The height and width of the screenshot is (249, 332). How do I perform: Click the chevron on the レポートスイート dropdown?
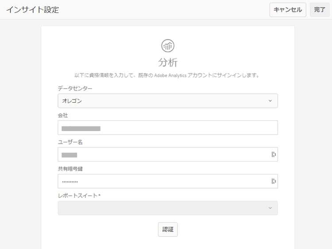click(270, 208)
